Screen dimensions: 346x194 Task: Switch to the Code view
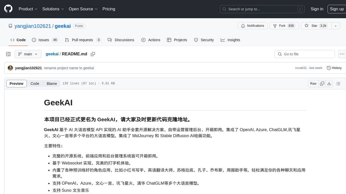coord(35,84)
